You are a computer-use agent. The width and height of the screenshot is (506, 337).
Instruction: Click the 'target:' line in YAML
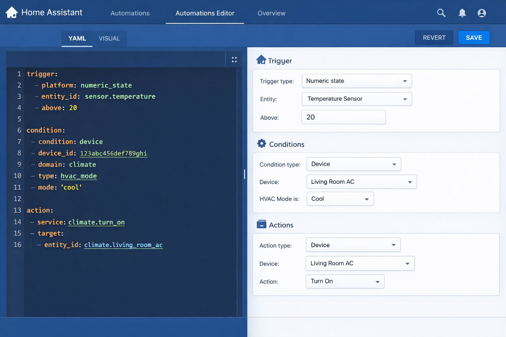coord(51,233)
